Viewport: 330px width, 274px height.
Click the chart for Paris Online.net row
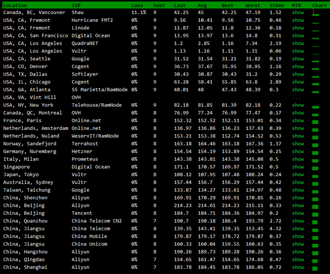(x=315, y=122)
